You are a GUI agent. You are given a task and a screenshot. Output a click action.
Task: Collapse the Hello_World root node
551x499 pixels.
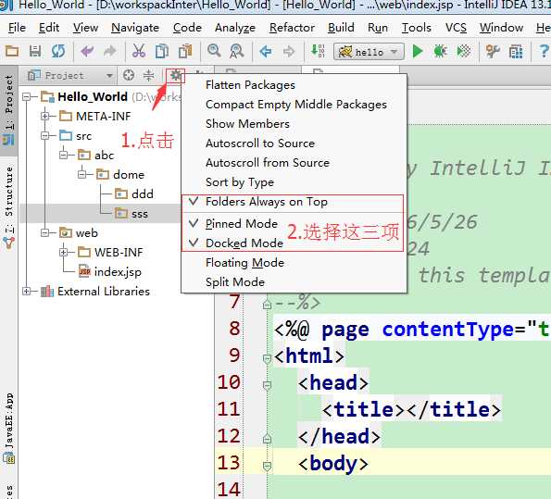pyautogui.click(x=27, y=96)
